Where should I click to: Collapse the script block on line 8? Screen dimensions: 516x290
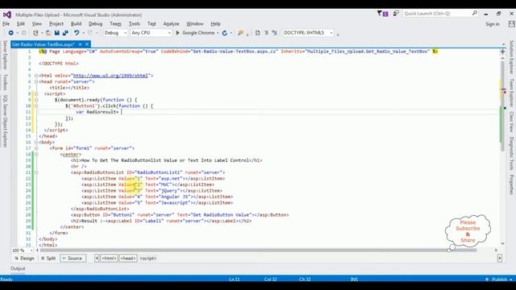tap(36, 93)
